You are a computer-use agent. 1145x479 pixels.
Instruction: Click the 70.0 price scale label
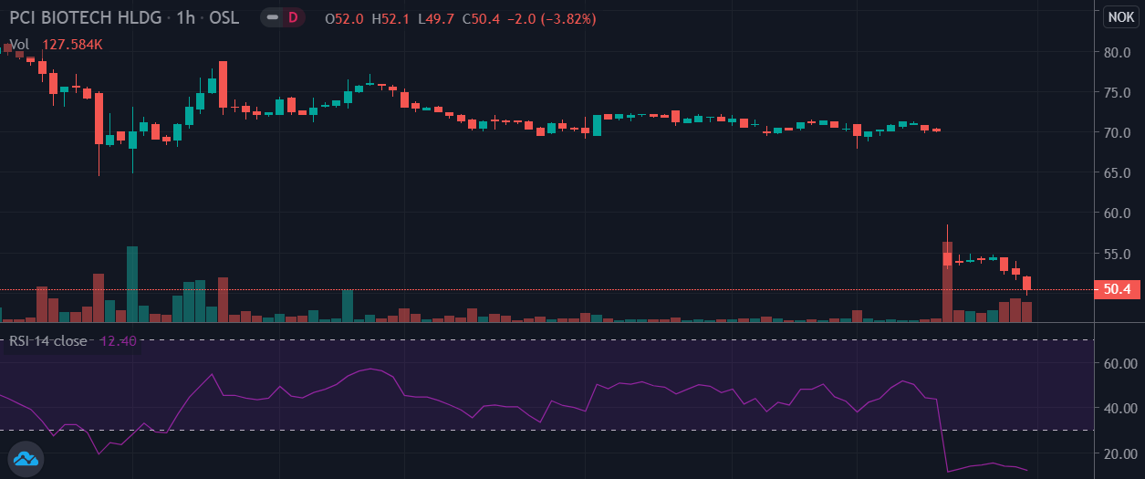coord(1118,133)
